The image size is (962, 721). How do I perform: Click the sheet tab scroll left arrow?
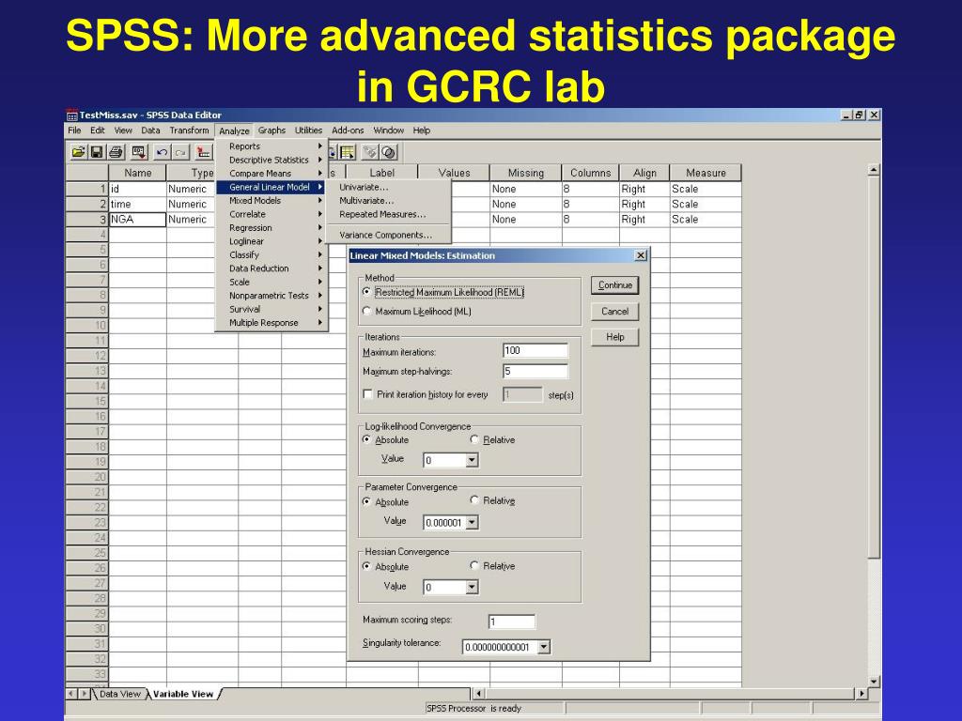(71, 694)
